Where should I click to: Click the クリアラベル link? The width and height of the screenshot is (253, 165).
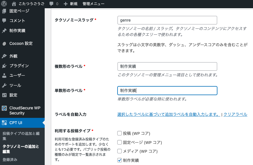click(235, 114)
